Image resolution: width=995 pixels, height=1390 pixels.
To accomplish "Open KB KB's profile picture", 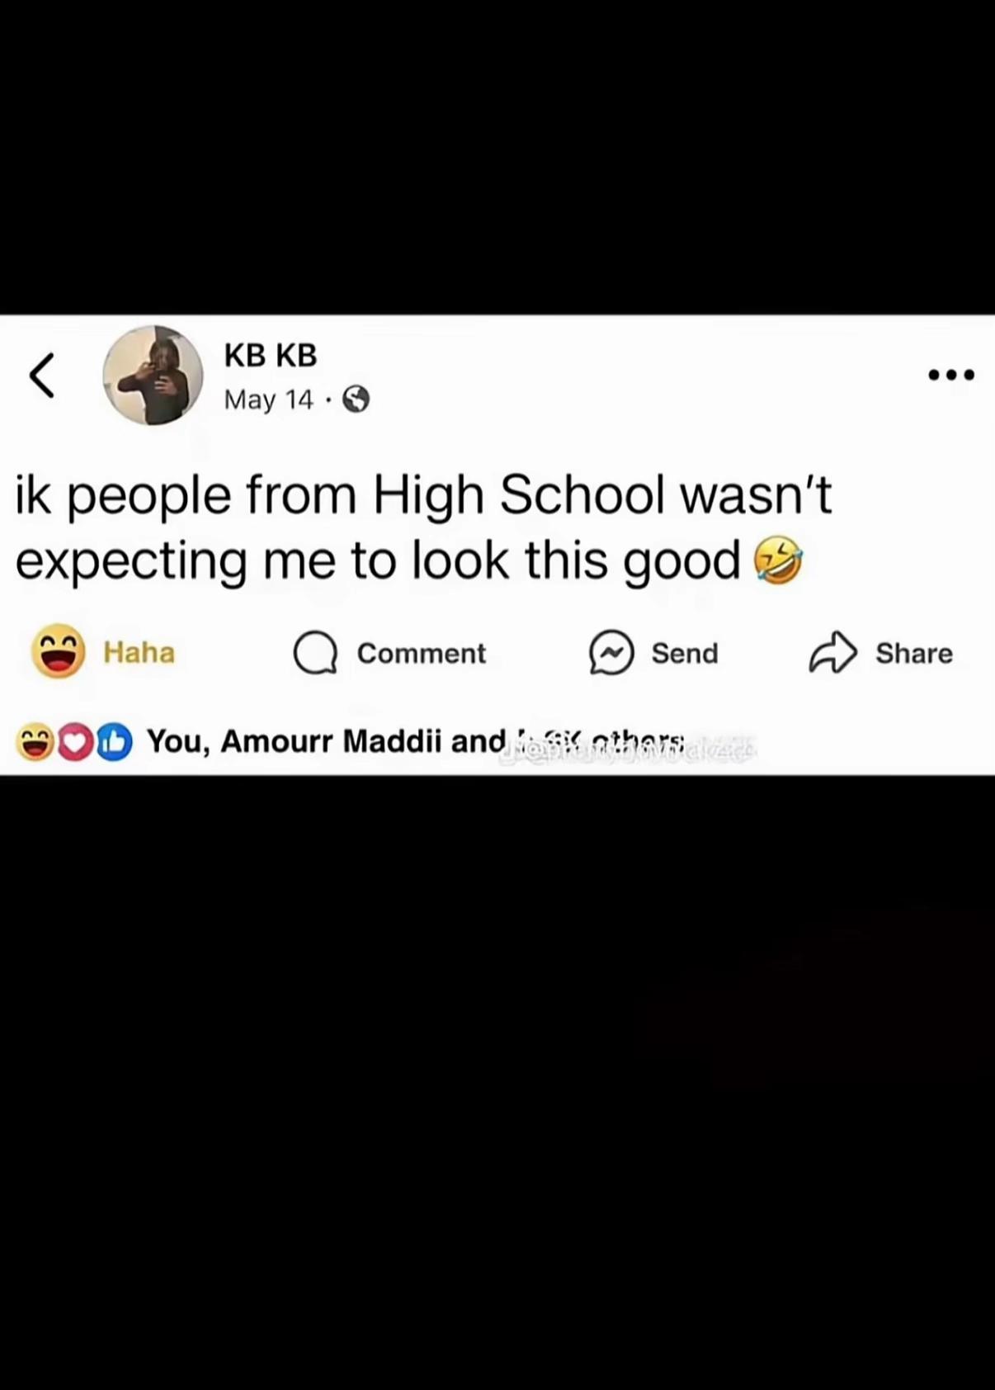I will click(x=153, y=375).
